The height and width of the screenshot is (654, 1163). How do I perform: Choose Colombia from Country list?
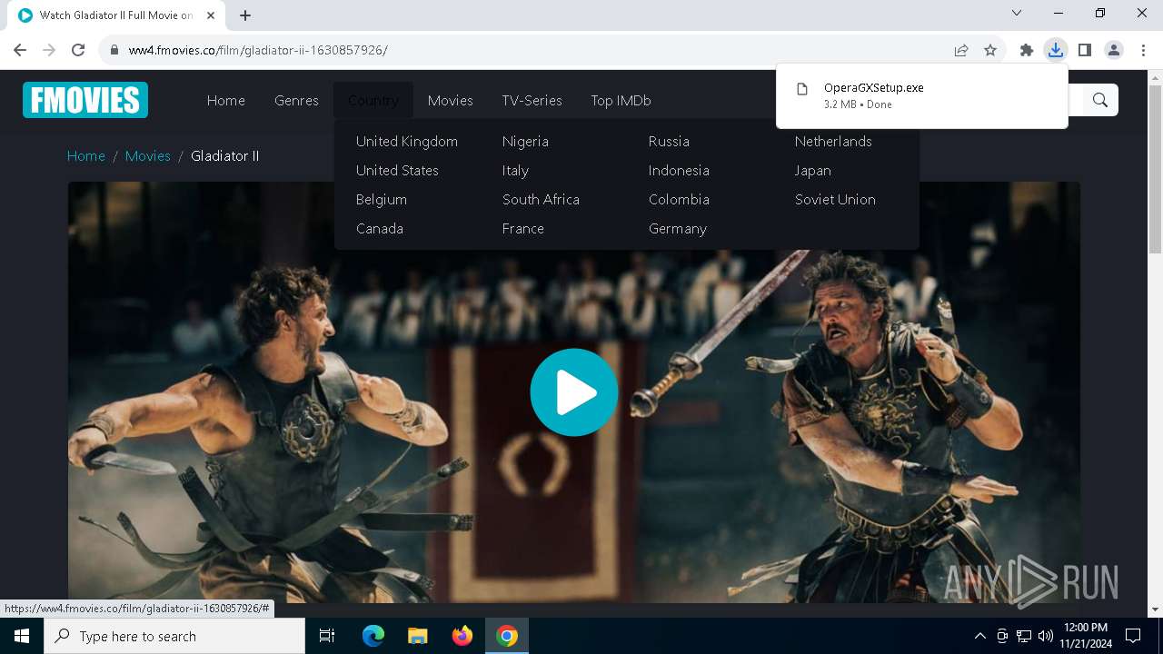(679, 199)
